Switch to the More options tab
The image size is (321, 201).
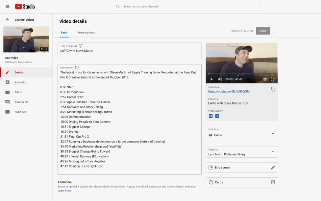pos(87,32)
